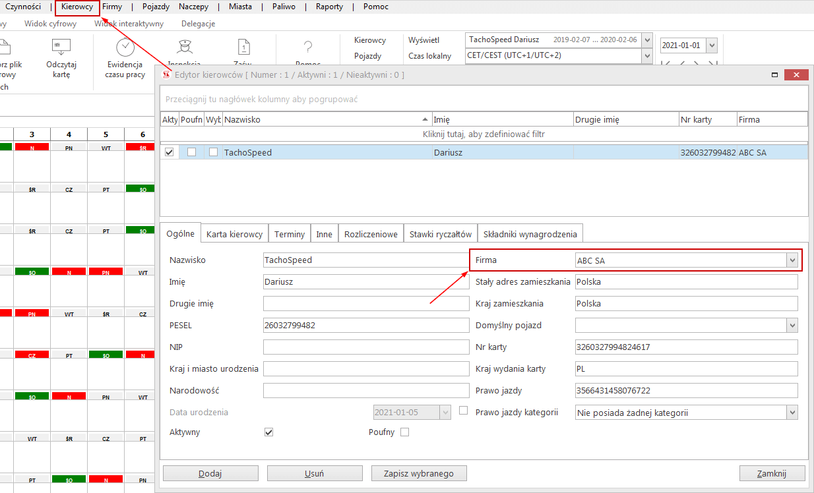
Task: Expand the Firma dropdown showing ABC SA
Action: [792, 260]
